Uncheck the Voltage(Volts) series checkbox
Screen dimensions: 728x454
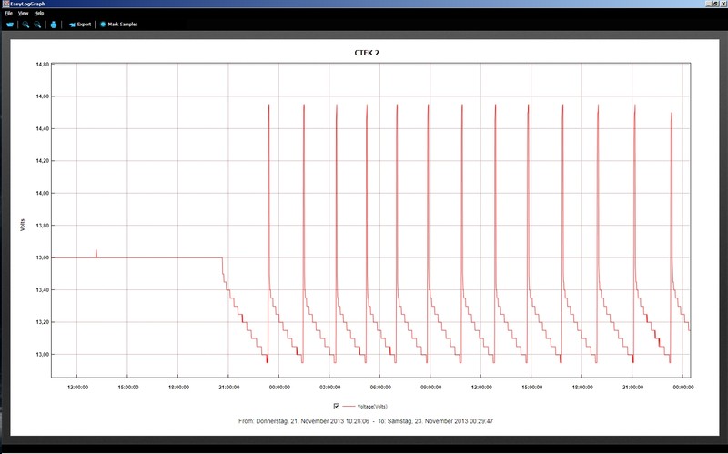tap(336, 405)
